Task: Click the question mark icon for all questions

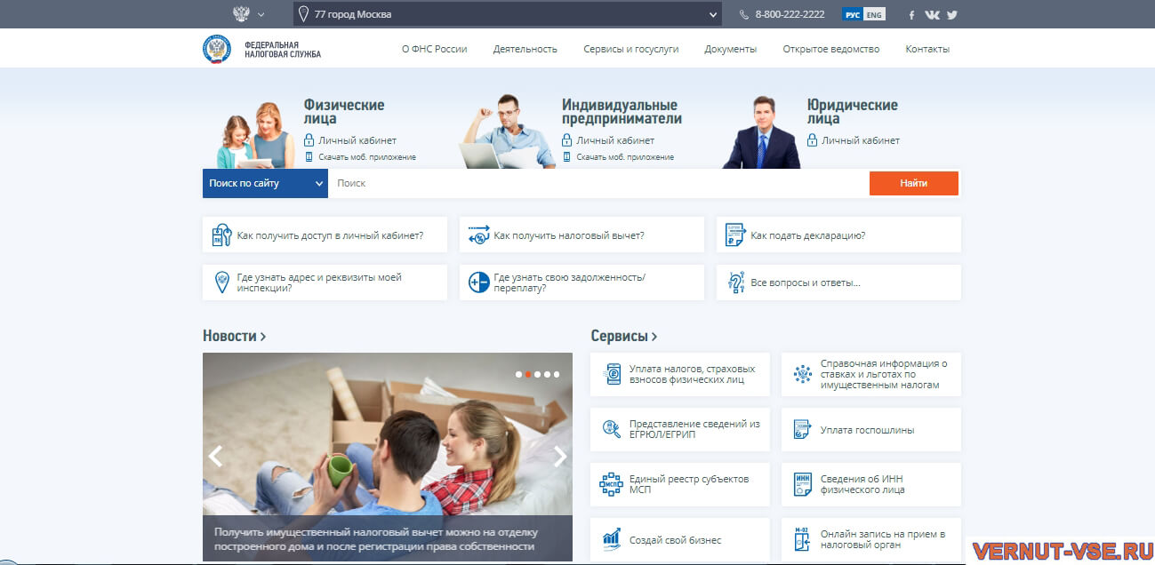Action: [x=735, y=283]
